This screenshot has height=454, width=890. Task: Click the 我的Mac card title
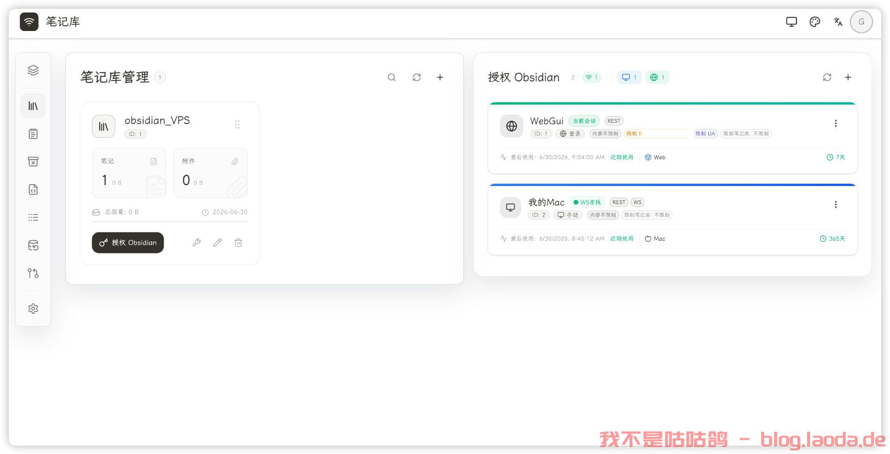[x=547, y=202]
